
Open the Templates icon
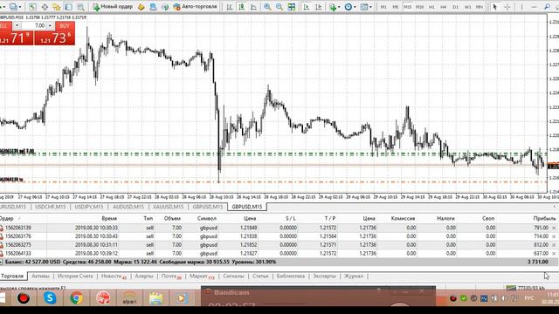click(x=363, y=7)
